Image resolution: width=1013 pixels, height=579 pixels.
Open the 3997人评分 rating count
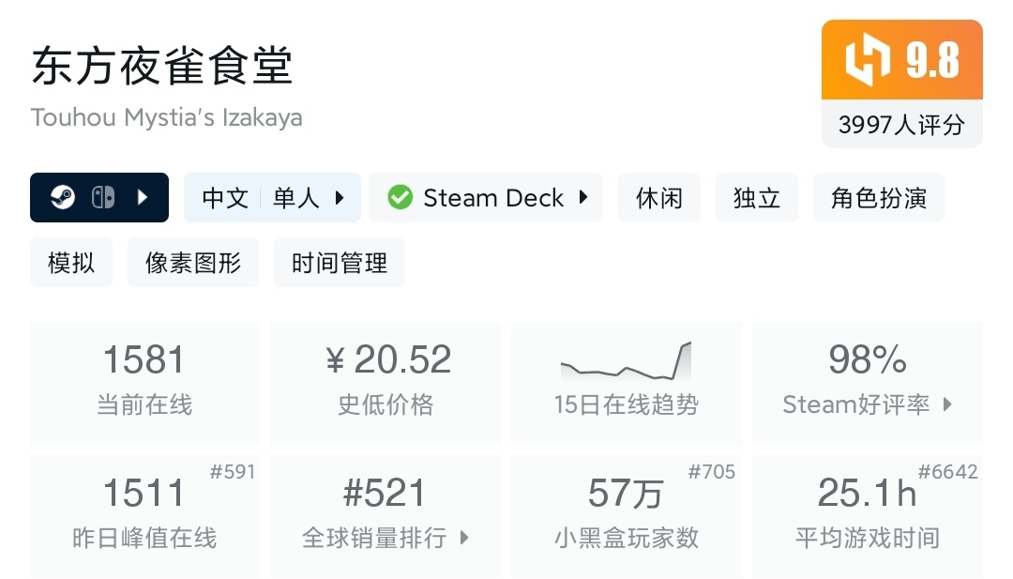[901, 125]
